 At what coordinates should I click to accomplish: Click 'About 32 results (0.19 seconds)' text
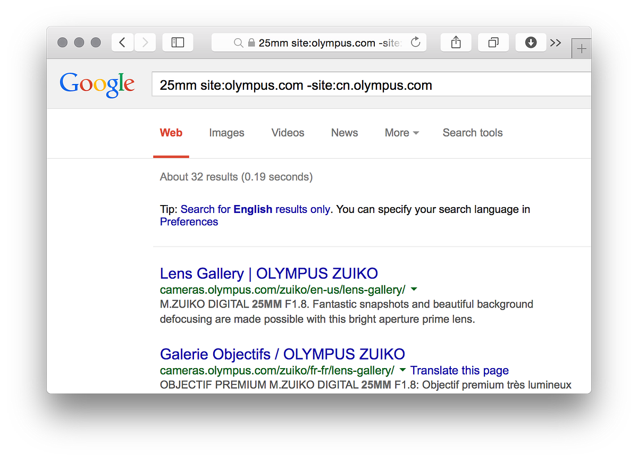tap(236, 177)
